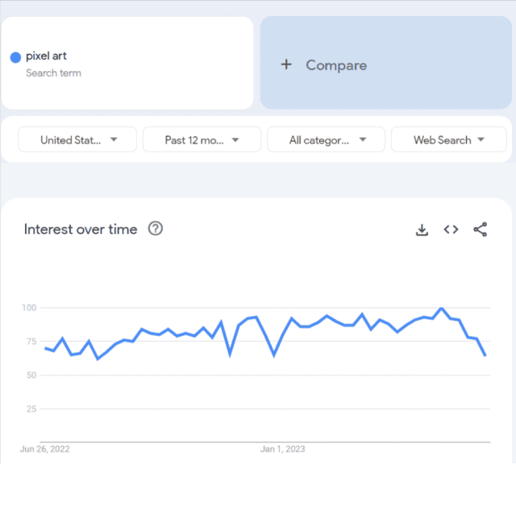Image resolution: width=516 pixels, height=507 pixels.
Task: Click the 25 value axis label
Action: coord(31,409)
